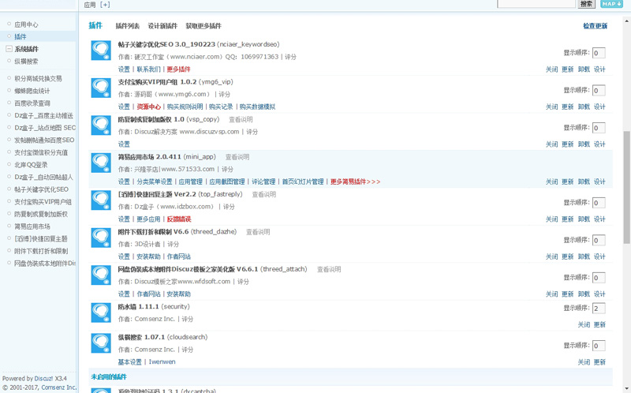Image resolution: width=631 pixels, height=393 pixels.
Task: Open 百度收录查询 sidebar entry
Action: coord(32,103)
